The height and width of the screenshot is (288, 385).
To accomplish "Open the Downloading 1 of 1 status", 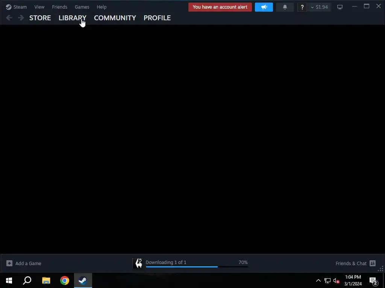I will click(166, 262).
